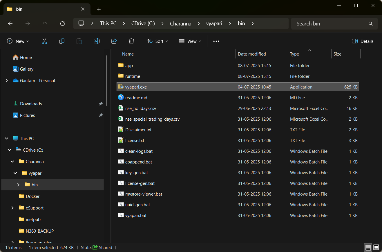Add a new tab with the plus button

click(x=99, y=9)
